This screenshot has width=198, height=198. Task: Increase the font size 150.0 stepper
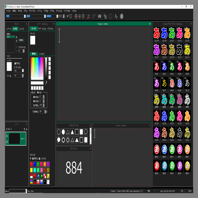(x=64, y=15)
